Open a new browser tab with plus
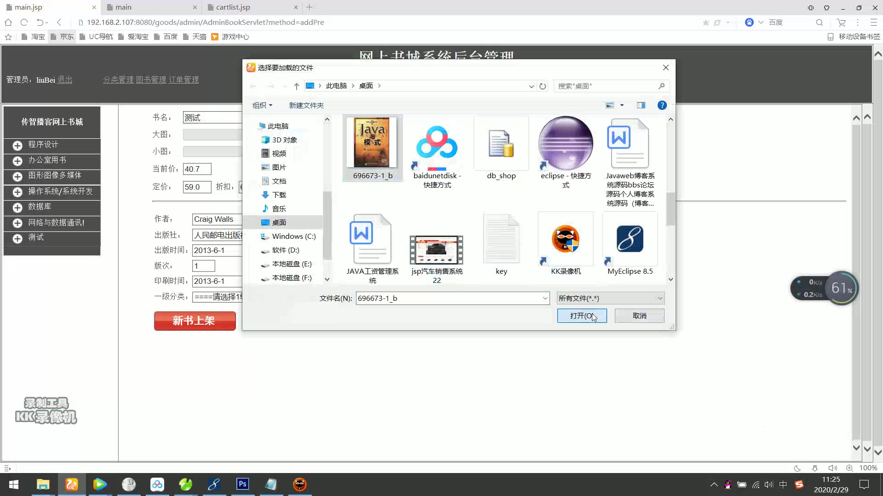The width and height of the screenshot is (883, 496). [310, 7]
